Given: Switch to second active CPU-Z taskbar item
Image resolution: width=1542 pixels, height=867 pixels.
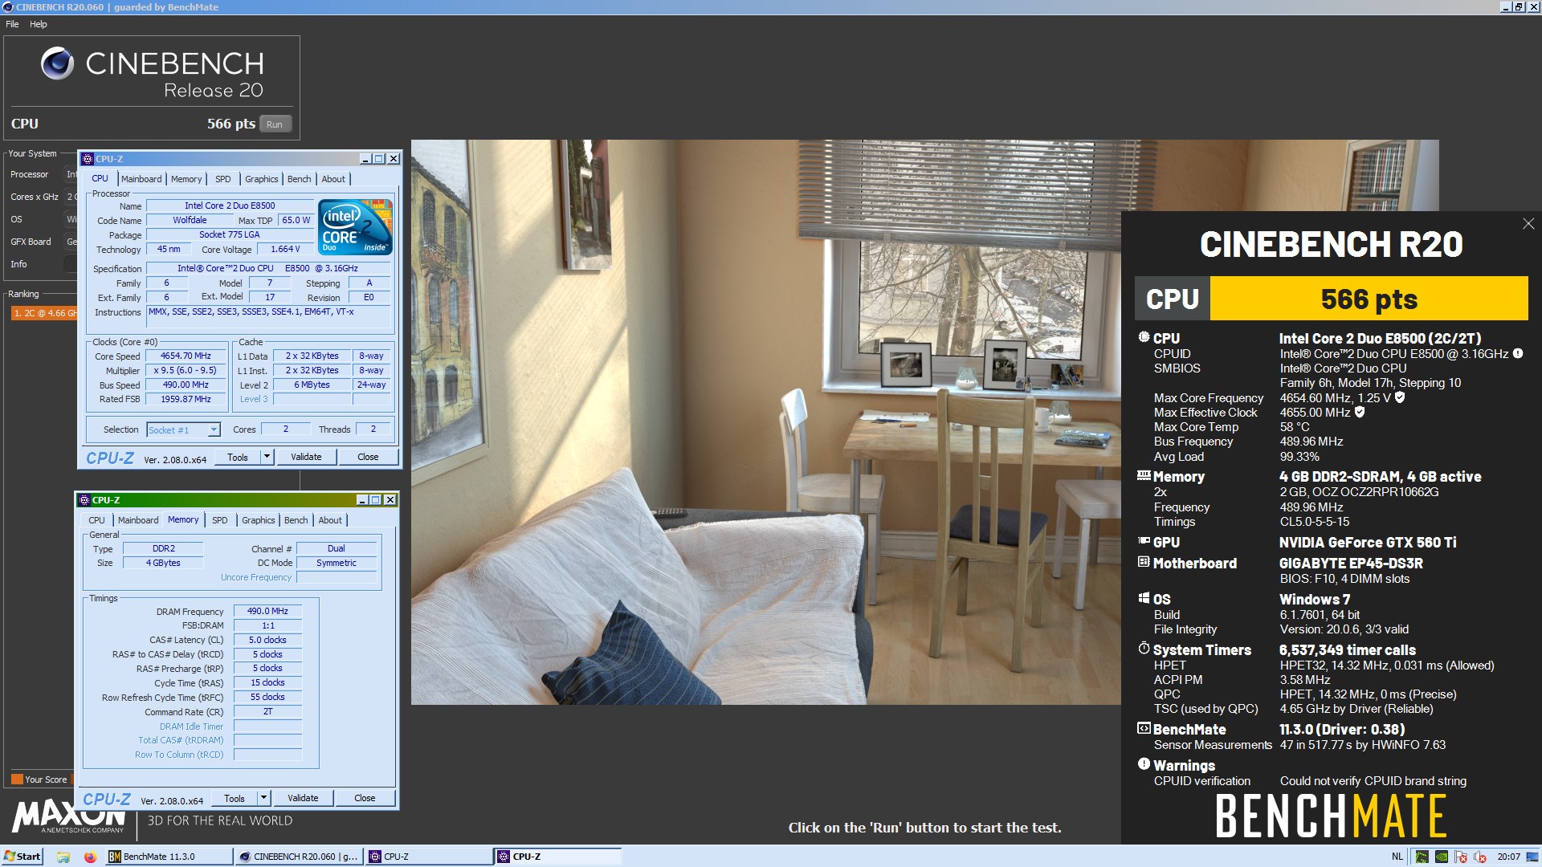Looking at the screenshot, I should (x=558, y=857).
